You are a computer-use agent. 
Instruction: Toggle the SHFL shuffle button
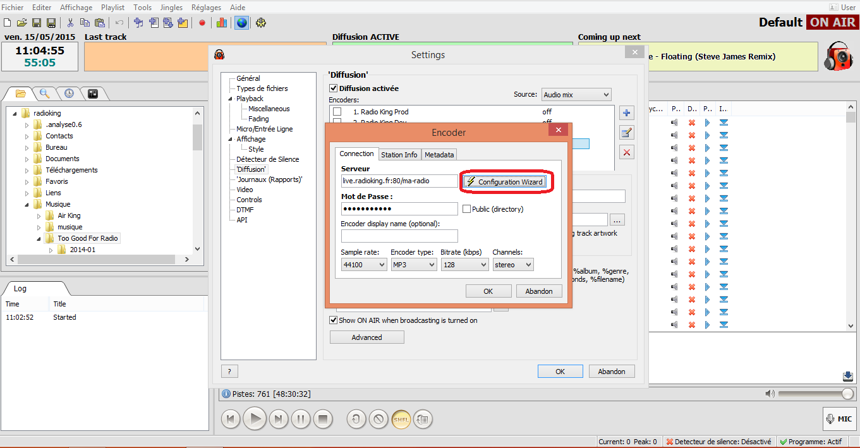tap(401, 418)
